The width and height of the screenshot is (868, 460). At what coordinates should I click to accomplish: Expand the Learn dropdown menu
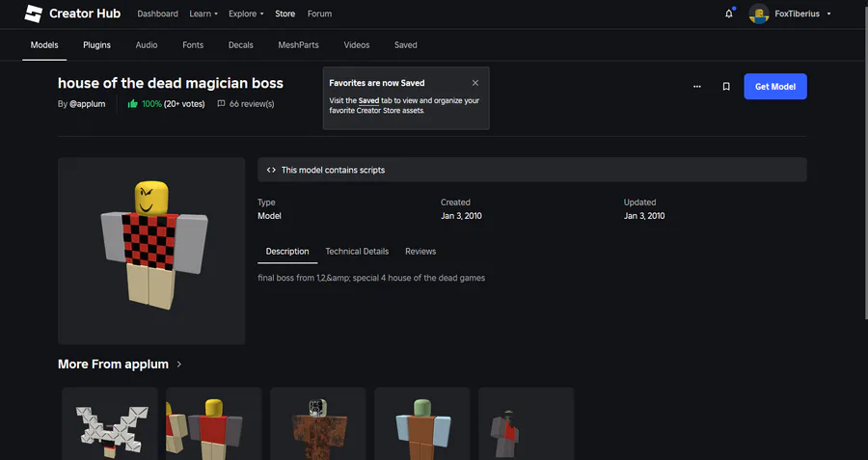[x=203, y=14]
